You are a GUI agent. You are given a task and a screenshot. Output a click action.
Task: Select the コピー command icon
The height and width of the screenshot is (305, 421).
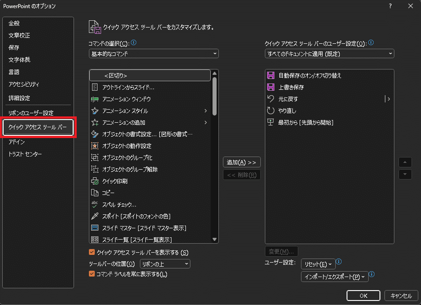tap(94, 193)
